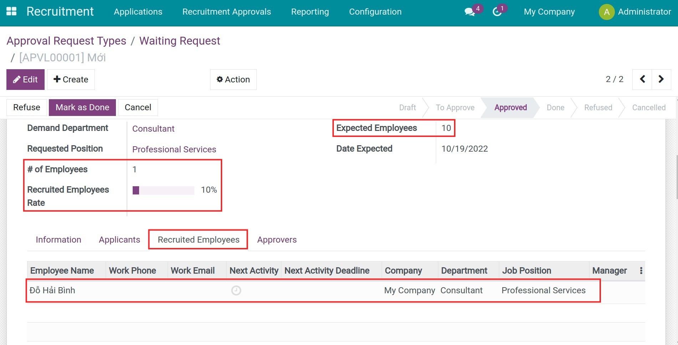
Task: Open the My Company switcher
Action: pyautogui.click(x=549, y=12)
